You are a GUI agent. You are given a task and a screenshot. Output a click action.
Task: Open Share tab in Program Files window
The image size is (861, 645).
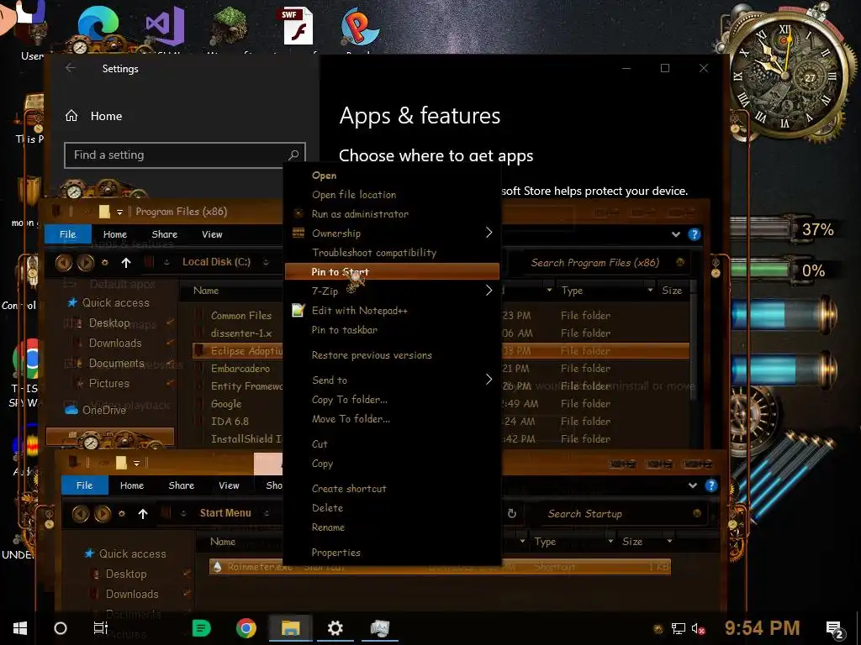pyautogui.click(x=164, y=234)
